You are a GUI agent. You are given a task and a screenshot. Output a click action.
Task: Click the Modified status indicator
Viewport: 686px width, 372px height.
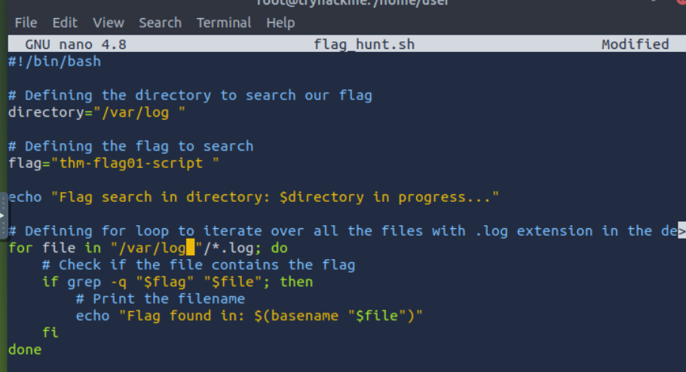tap(635, 44)
